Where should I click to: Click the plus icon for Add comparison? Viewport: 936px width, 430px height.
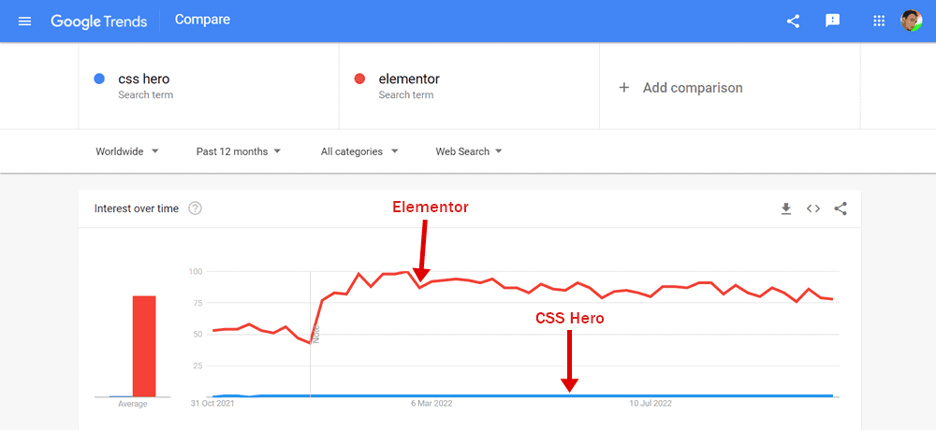(623, 88)
